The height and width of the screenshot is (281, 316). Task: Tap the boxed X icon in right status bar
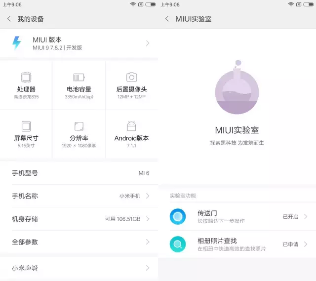point(299,4)
